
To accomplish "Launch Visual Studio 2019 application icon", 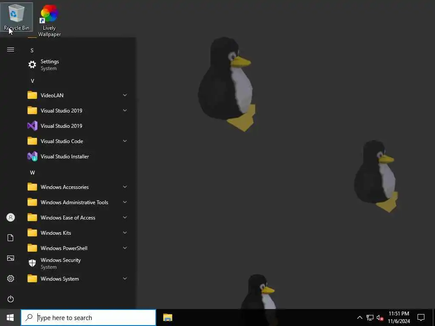I will pos(77,126).
